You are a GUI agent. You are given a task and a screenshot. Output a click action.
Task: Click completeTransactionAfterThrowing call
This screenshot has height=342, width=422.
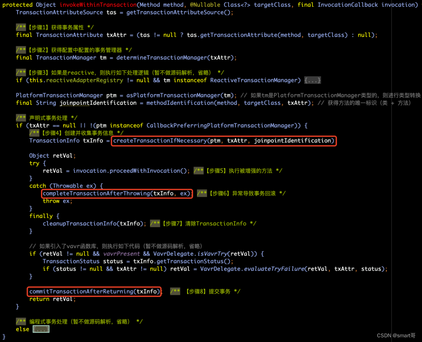[x=117, y=193]
